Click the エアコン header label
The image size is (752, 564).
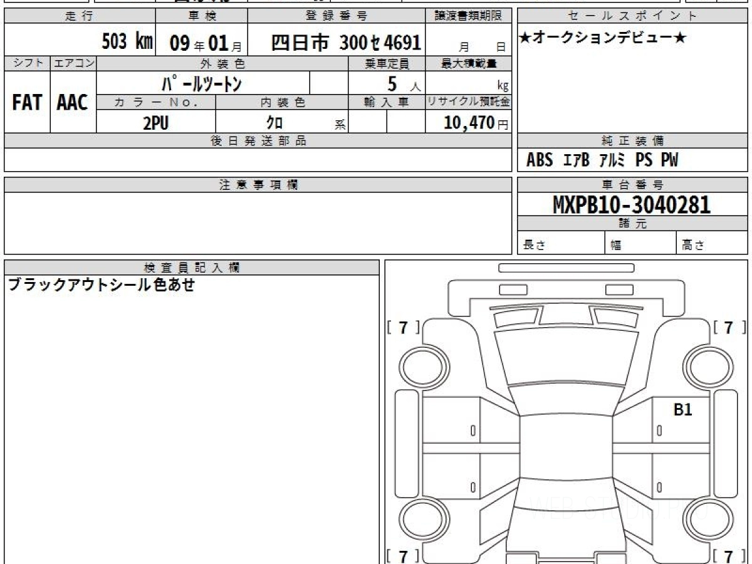click(73, 63)
